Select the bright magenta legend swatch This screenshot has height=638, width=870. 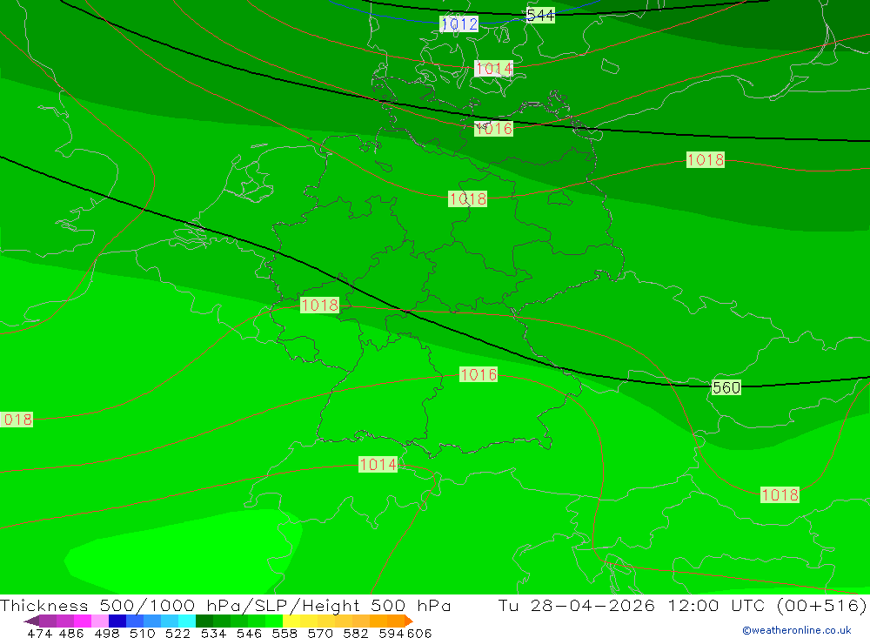click(83, 621)
